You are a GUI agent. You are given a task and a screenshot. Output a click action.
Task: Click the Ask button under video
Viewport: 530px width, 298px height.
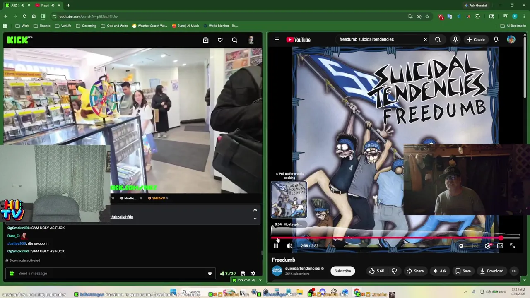click(440, 271)
